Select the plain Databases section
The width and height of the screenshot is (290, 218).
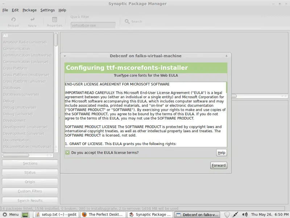(28, 88)
